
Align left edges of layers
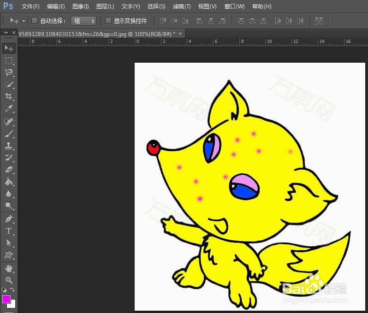(x=200, y=21)
